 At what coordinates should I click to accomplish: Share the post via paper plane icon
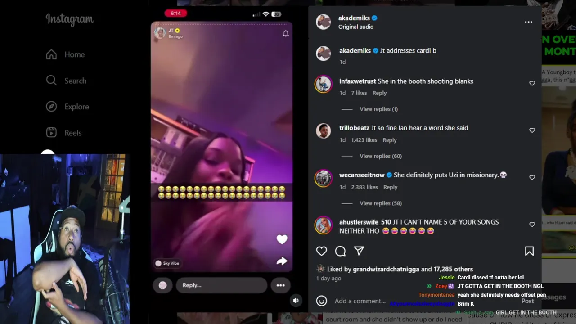[x=359, y=251]
